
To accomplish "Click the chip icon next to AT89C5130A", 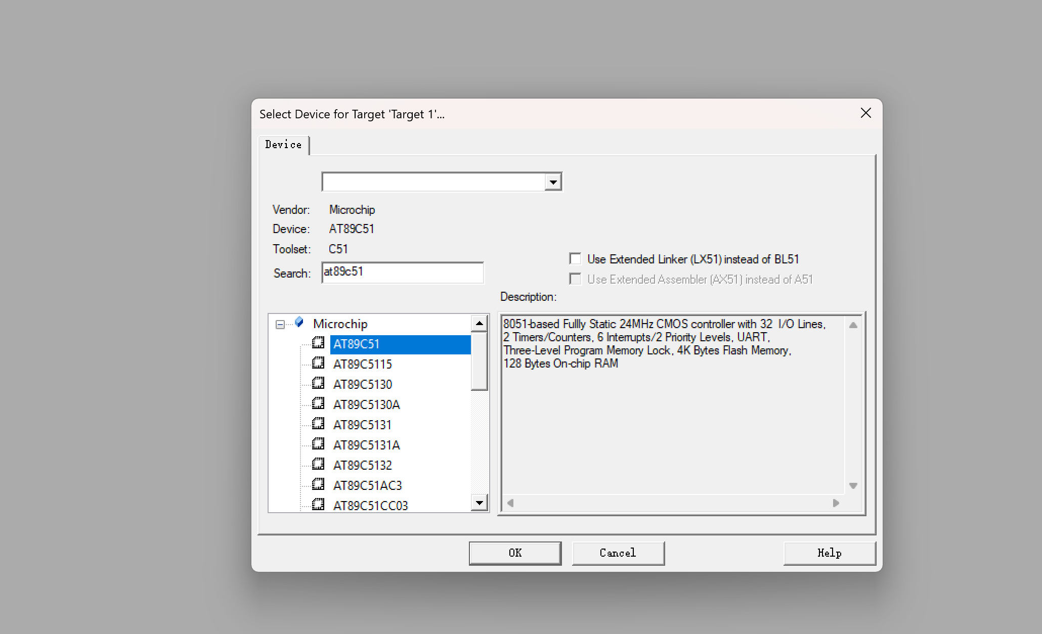I will click(318, 403).
